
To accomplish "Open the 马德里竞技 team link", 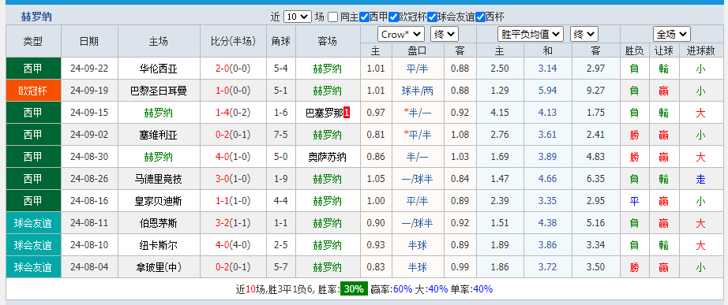I will coord(159,179).
